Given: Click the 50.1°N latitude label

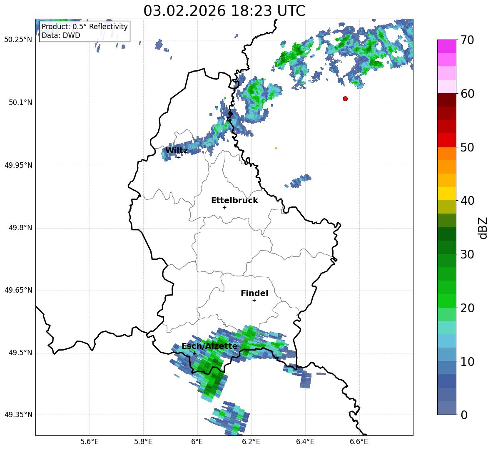Looking at the screenshot, I should pyautogui.click(x=20, y=102).
